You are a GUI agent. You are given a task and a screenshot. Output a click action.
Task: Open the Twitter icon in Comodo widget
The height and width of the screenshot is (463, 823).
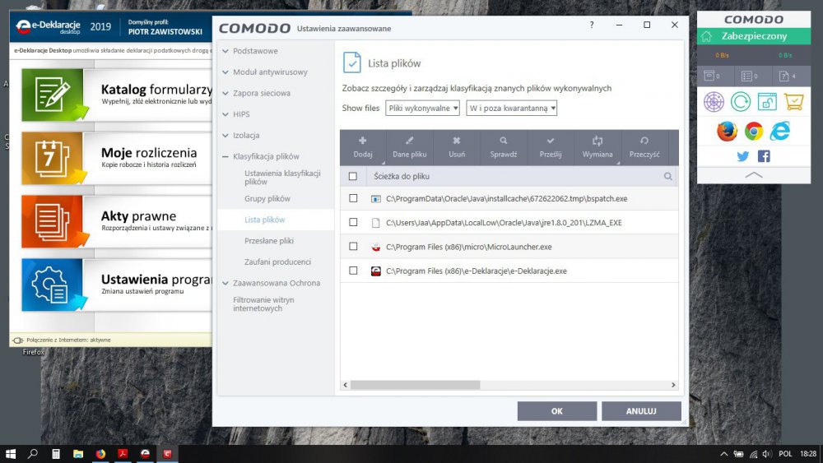(x=742, y=156)
